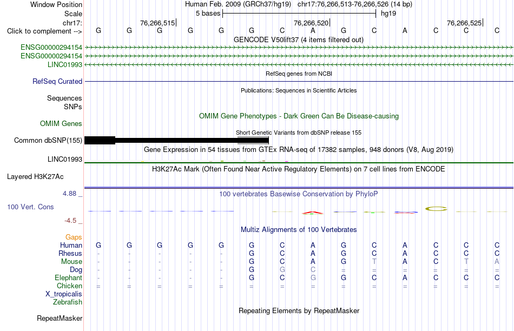This screenshot has height=331, width=514.
Task: Open 'Publications: Sequences in Scientific Articles' title
Action: [x=299, y=90]
